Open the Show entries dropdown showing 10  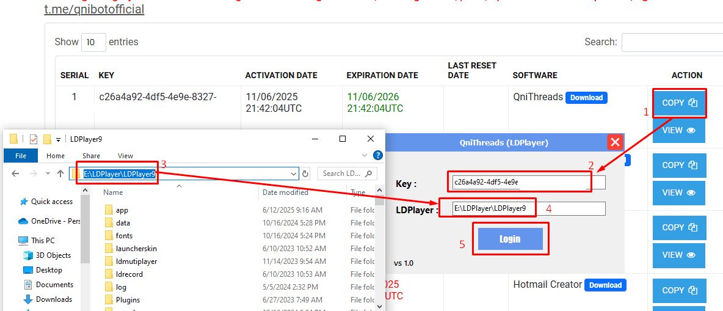(x=93, y=42)
